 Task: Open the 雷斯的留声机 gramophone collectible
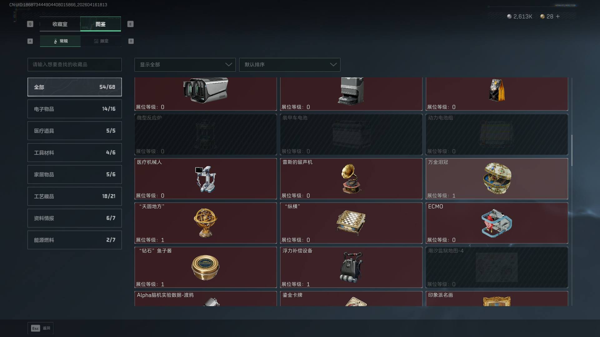click(x=351, y=179)
